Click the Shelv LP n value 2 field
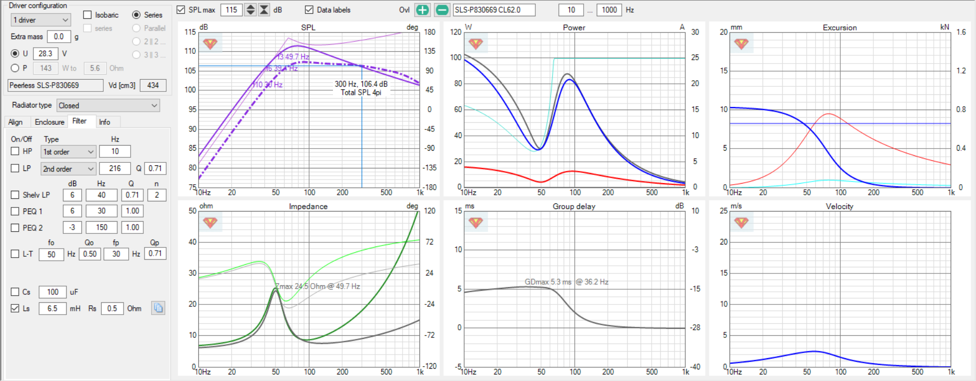This screenshot has height=381, width=976. (x=157, y=195)
